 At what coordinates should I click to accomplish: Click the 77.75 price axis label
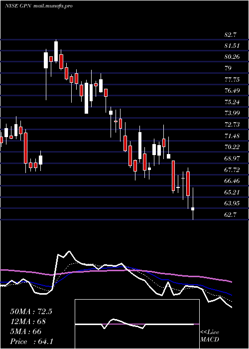pos(232,80)
